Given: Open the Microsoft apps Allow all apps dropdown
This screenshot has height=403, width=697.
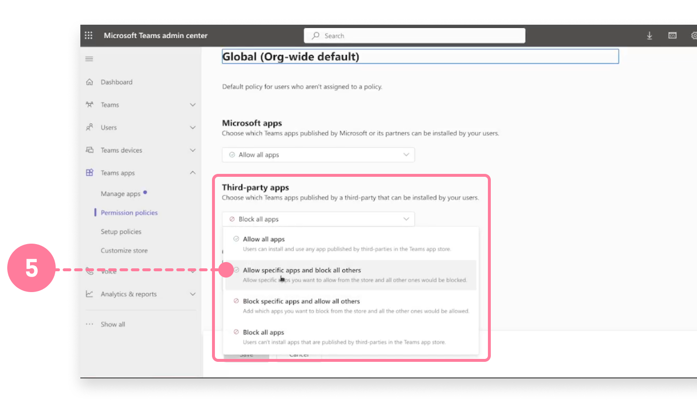Looking at the screenshot, I should click(318, 155).
